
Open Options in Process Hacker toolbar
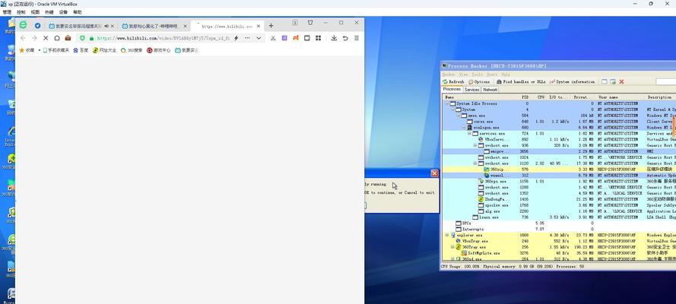tap(479, 81)
